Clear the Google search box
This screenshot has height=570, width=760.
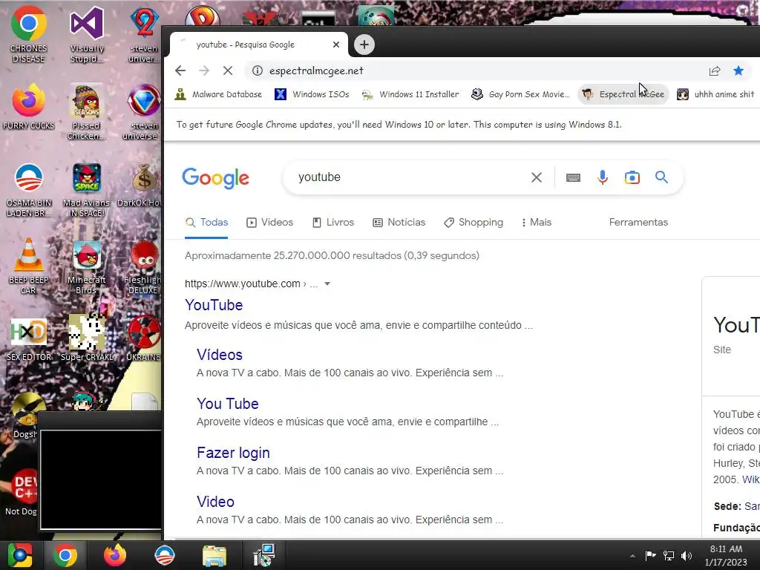(x=536, y=177)
